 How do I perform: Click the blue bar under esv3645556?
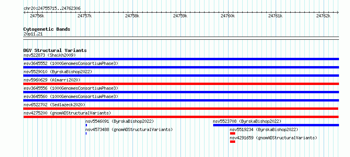(181, 92)
